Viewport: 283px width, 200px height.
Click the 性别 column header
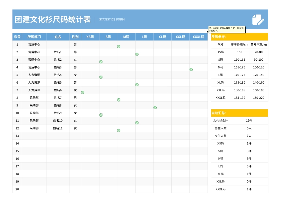click(x=75, y=37)
